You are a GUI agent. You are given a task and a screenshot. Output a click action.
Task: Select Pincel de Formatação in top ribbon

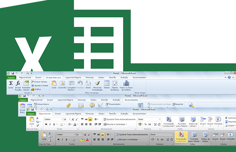pos(97,85)
